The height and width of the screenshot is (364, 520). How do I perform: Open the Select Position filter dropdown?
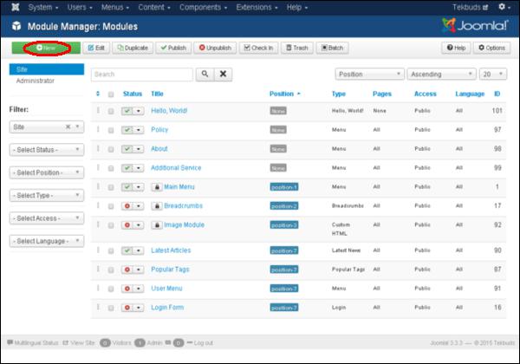pos(47,172)
